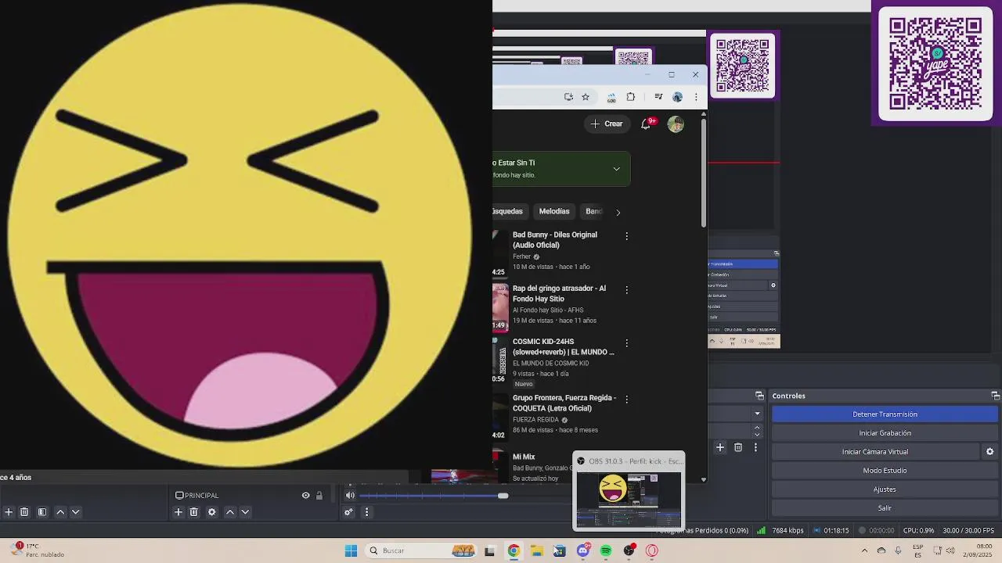Click the 600 extension icon in Chrome

(611, 97)
